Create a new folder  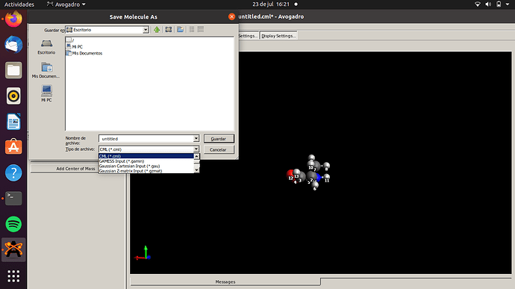click(x=181, y=30)
